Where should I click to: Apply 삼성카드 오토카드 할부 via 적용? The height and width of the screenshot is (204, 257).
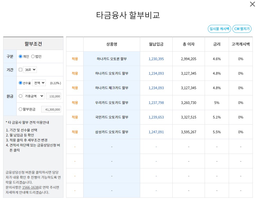click(x=75, y=132)
